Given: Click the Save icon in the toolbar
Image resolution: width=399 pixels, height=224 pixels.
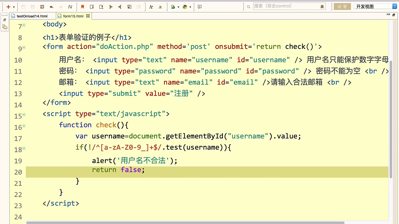Looking at the screenshot, I should pyautogui.click(x=23, y=7).
